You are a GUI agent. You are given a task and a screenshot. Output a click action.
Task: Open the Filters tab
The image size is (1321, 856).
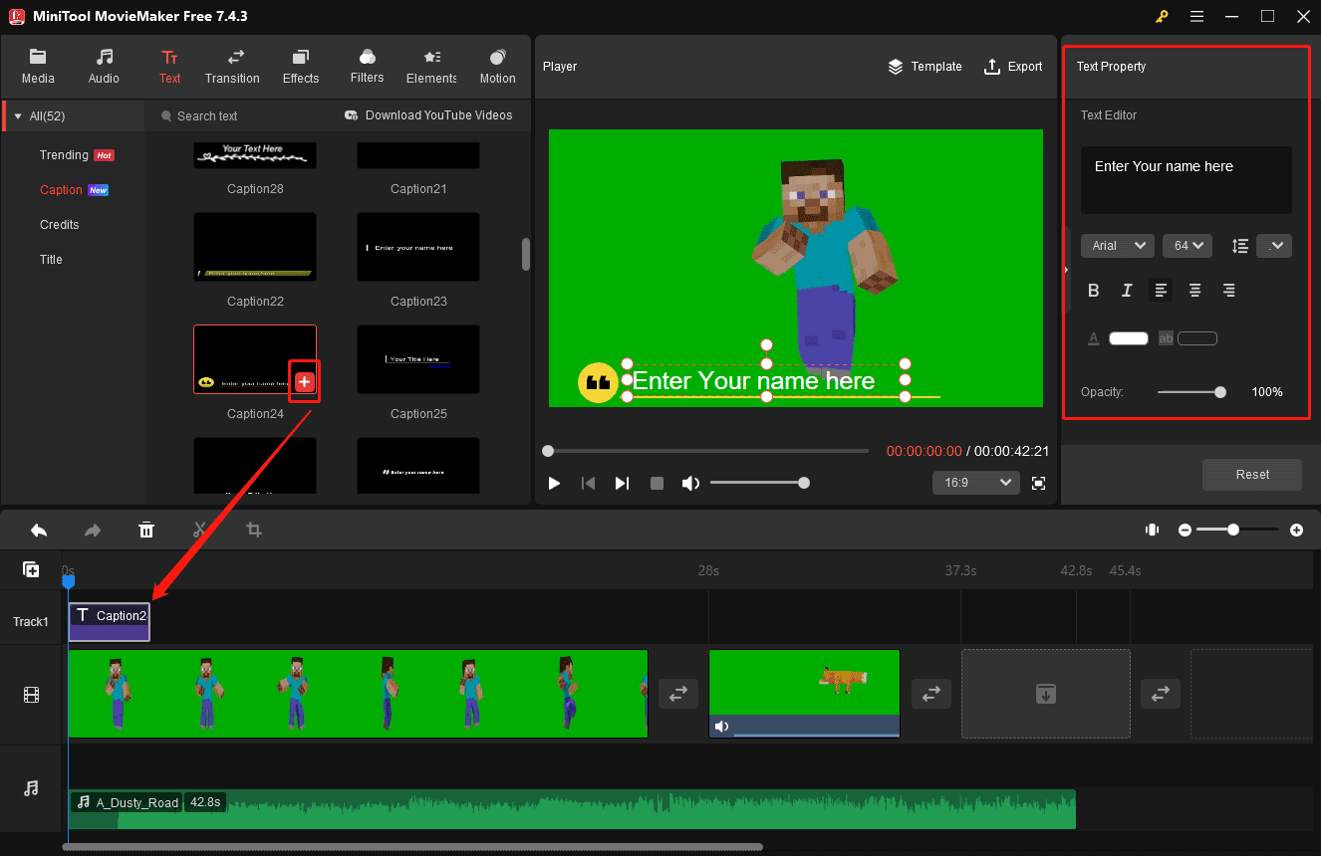pyautogui.click(x=367, y=67)
